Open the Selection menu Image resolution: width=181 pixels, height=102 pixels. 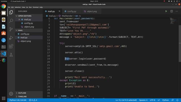(18, 7)
